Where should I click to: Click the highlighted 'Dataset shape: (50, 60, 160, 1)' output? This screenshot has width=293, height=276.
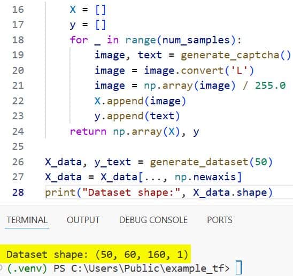pyautogui.click(x=97, y=255)
